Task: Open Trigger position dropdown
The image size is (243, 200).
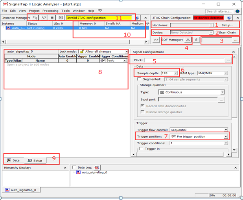Action: point(226,136)
